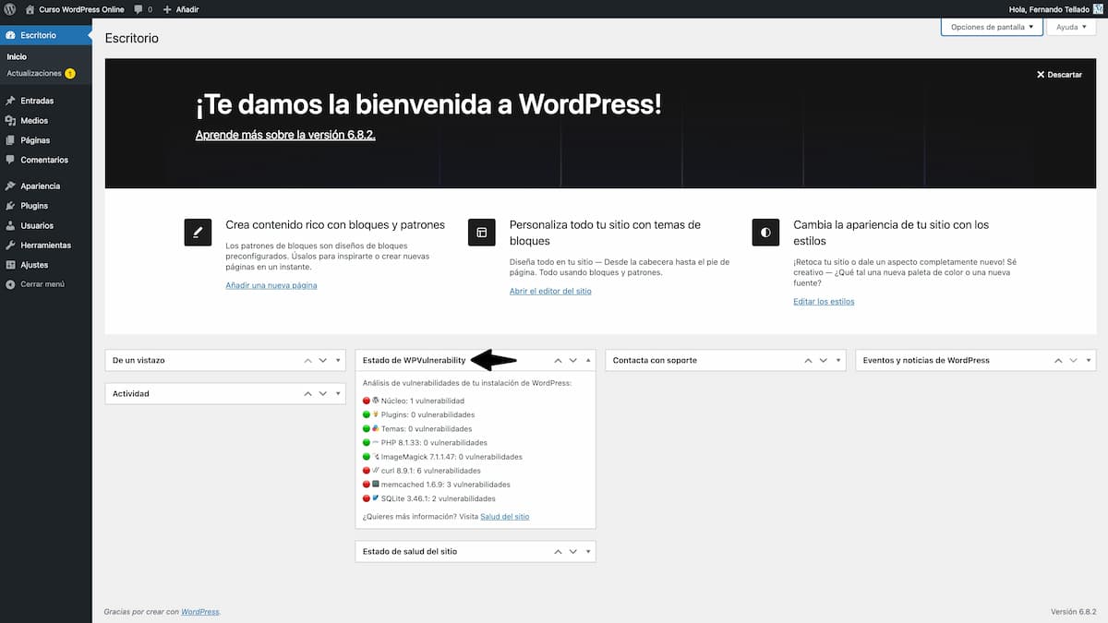
Task: Click the Fernando Tellado avatar thumbnail
Action: coord(1098,9)
